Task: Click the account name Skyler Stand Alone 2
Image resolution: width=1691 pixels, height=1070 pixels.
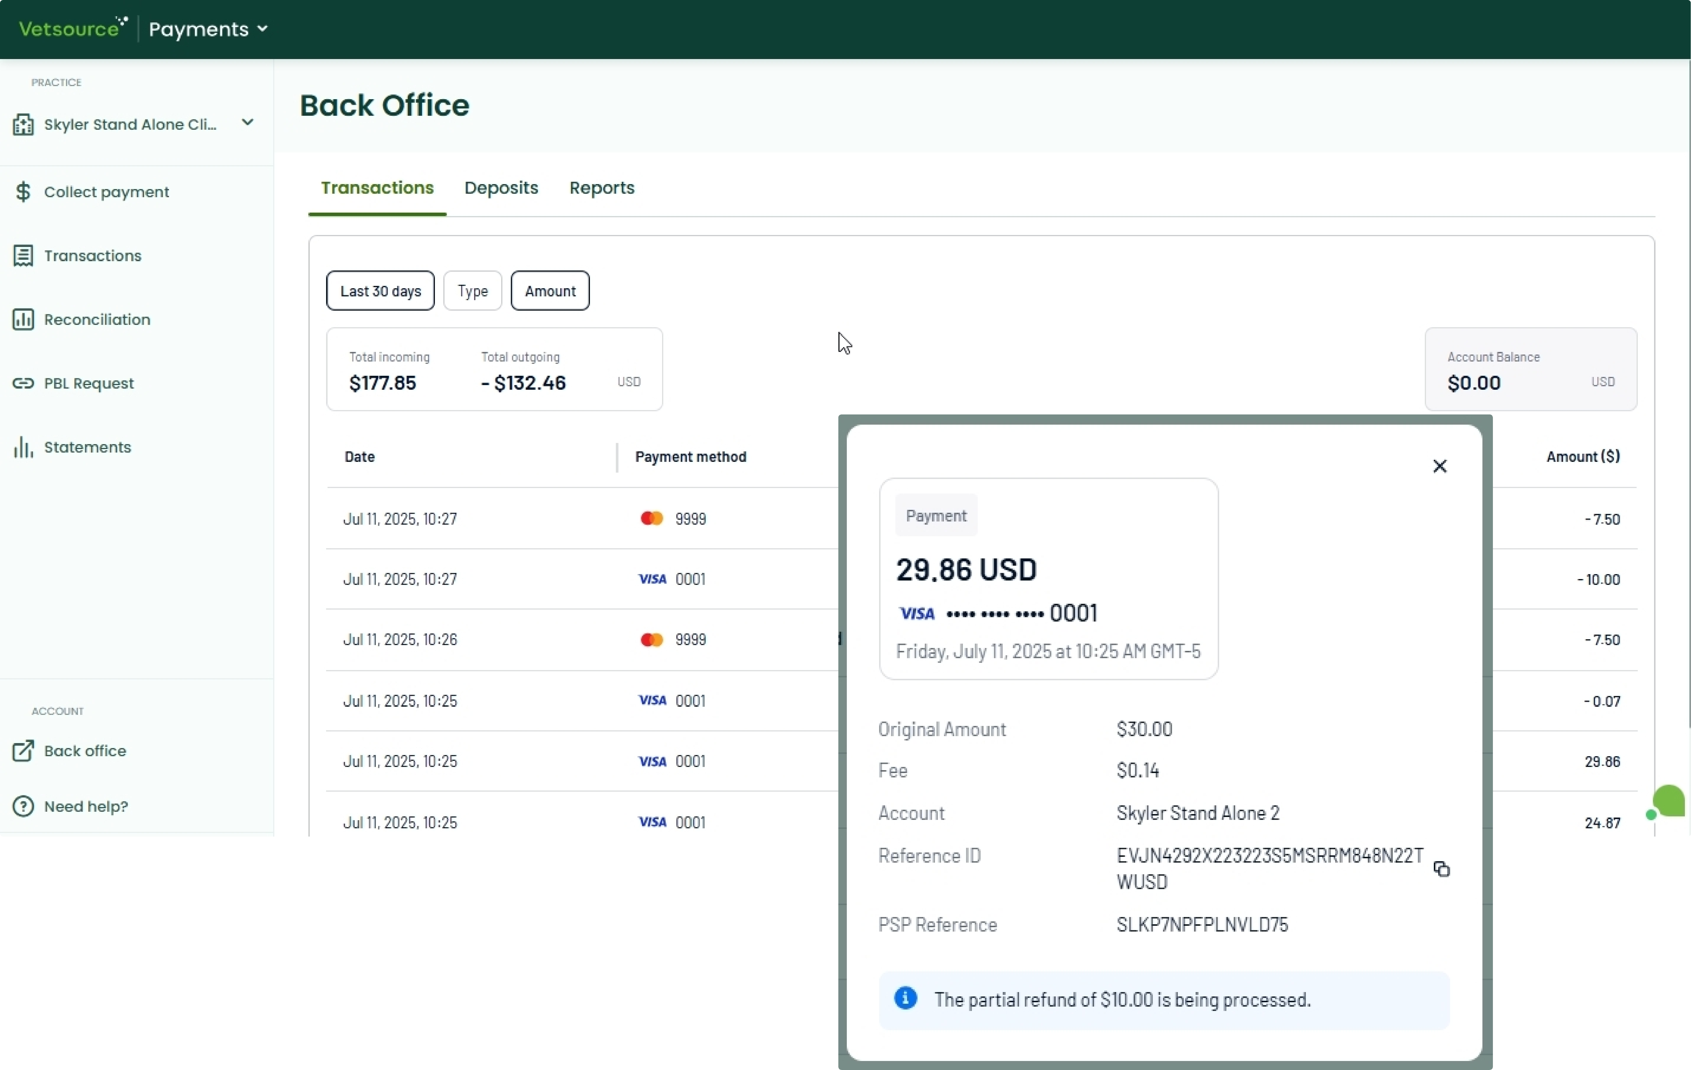Action: coord(1198,813)
